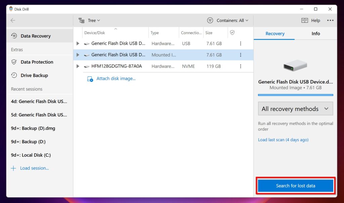Select the Recovery tab
The image size is (344, 203).
(274, 34)
